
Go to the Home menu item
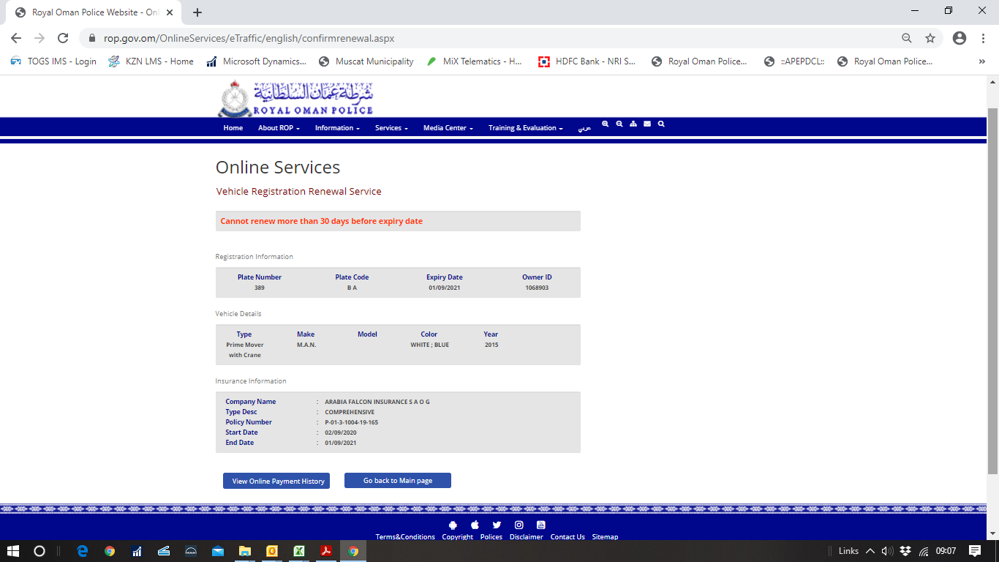[x=233, y=128]
